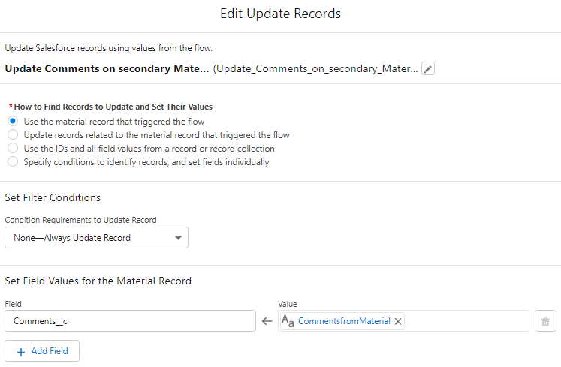Open the Condition Requirements to Update Record dropdown
Image resolution: width=561 pixels, height=367 pixels.
pos(96,238)
